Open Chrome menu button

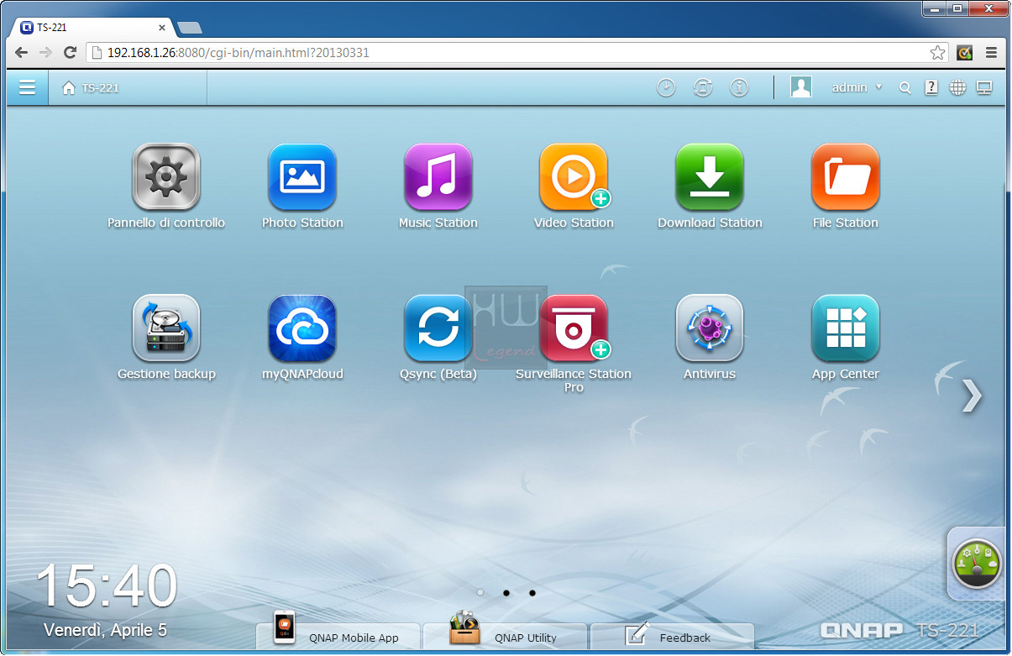pos(992,52)
